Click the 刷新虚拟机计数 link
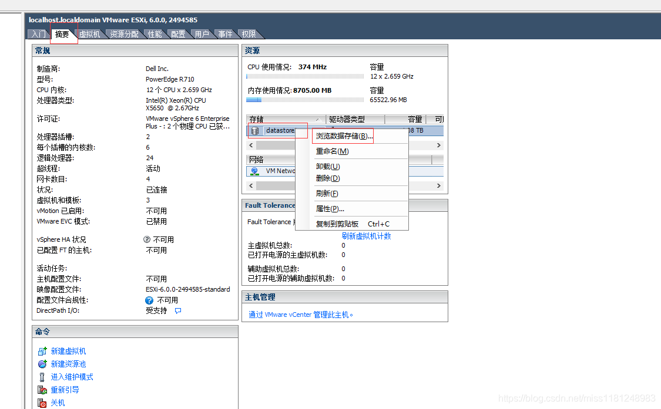 (366, 236)
